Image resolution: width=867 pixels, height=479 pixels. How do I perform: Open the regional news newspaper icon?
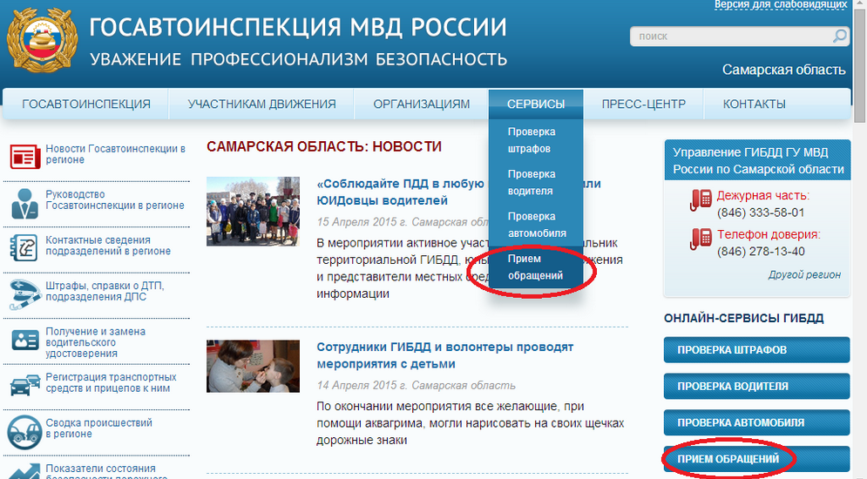pyautogui.click(x=24, y=156)
